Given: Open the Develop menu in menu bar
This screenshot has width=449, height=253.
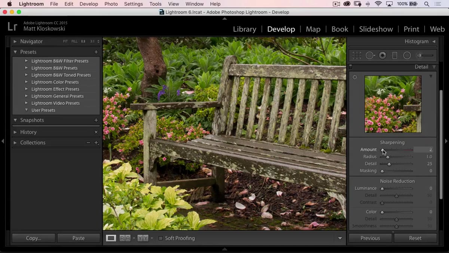Looking at the screenshot, I should 89,4.
